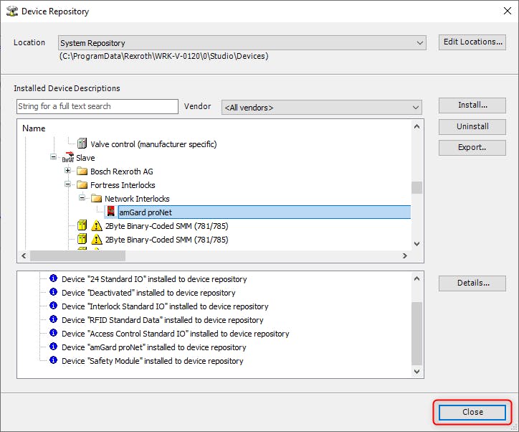
Task: Click the message log vertical scrollbar thumb
Action: coord(416,333)
